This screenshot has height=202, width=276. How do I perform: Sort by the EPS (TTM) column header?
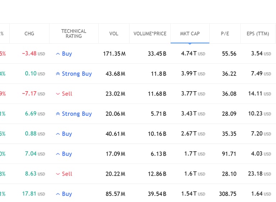(258, 34)
